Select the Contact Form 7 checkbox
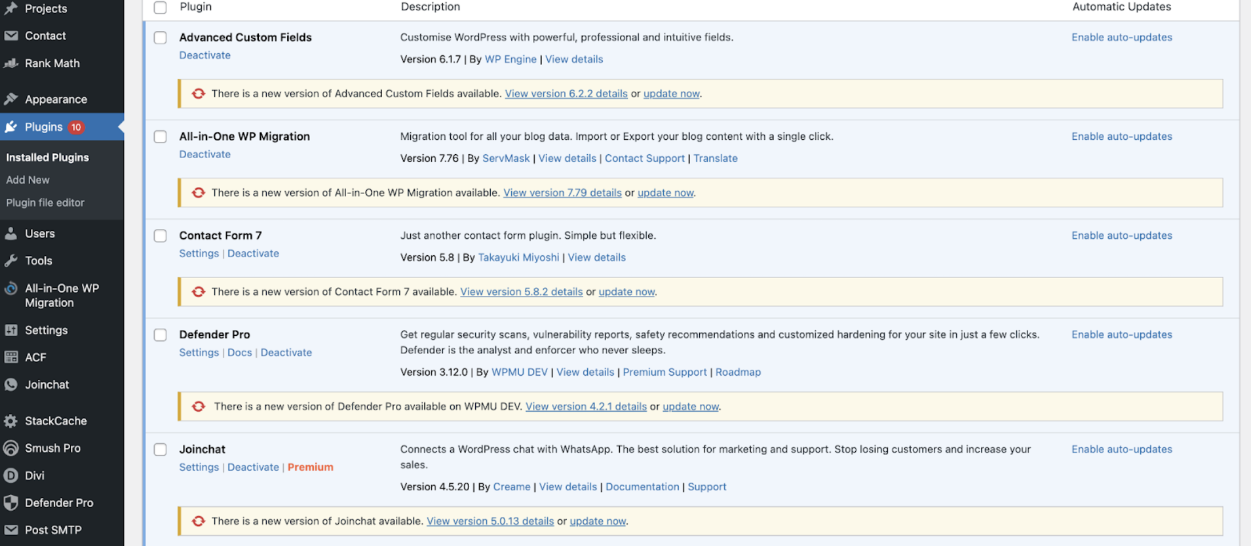 click(160, 236)
